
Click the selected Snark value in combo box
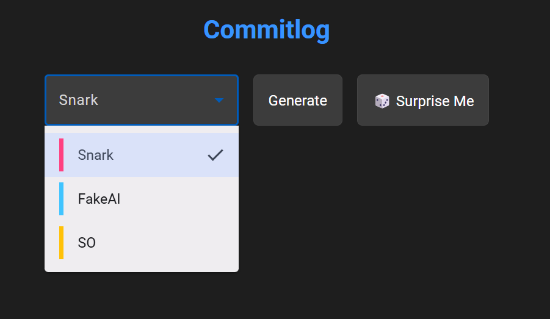tap(79, 100)
